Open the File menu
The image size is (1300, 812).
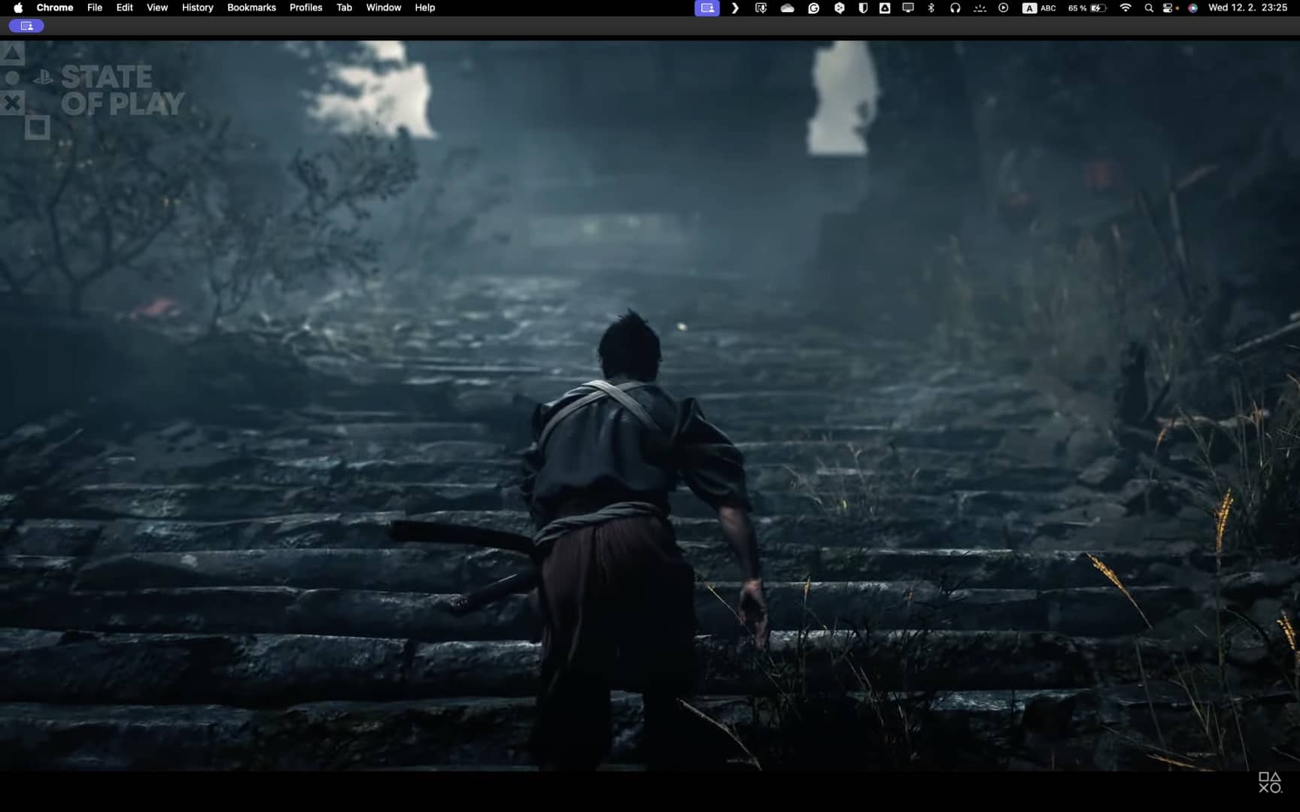(95, 8)
